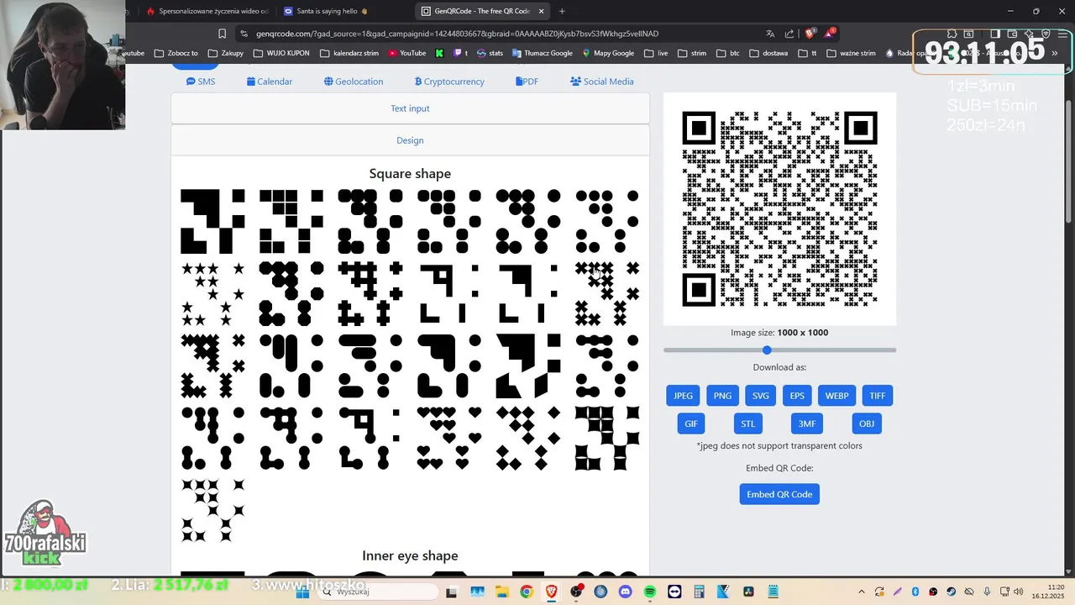Open the 'WUJO KUPON' bookmark folder

click(281, 53)
